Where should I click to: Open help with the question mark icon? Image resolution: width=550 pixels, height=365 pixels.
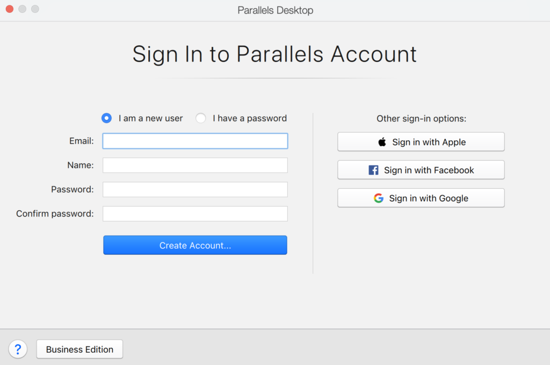pyautogui.click(x=18, y=349)
